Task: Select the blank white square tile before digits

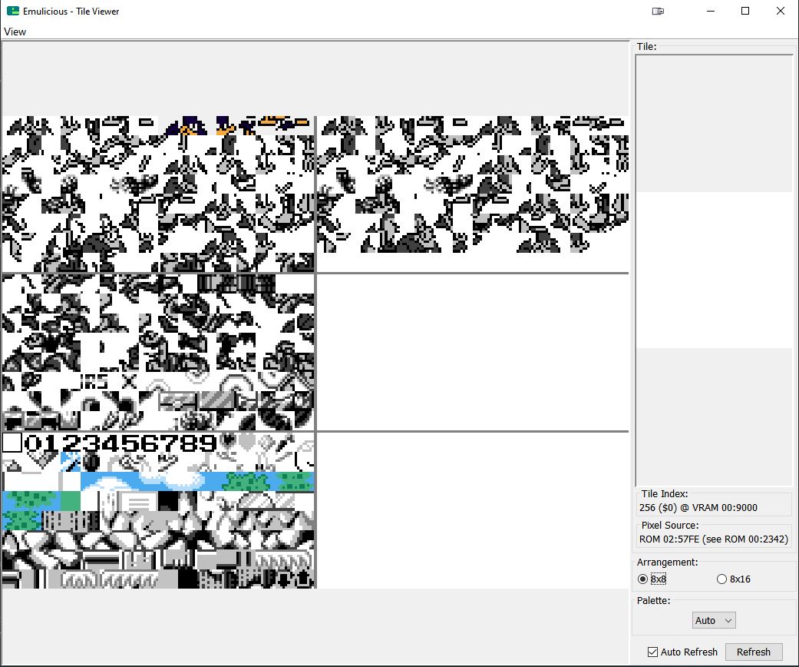Action: [x=12, y=443]
